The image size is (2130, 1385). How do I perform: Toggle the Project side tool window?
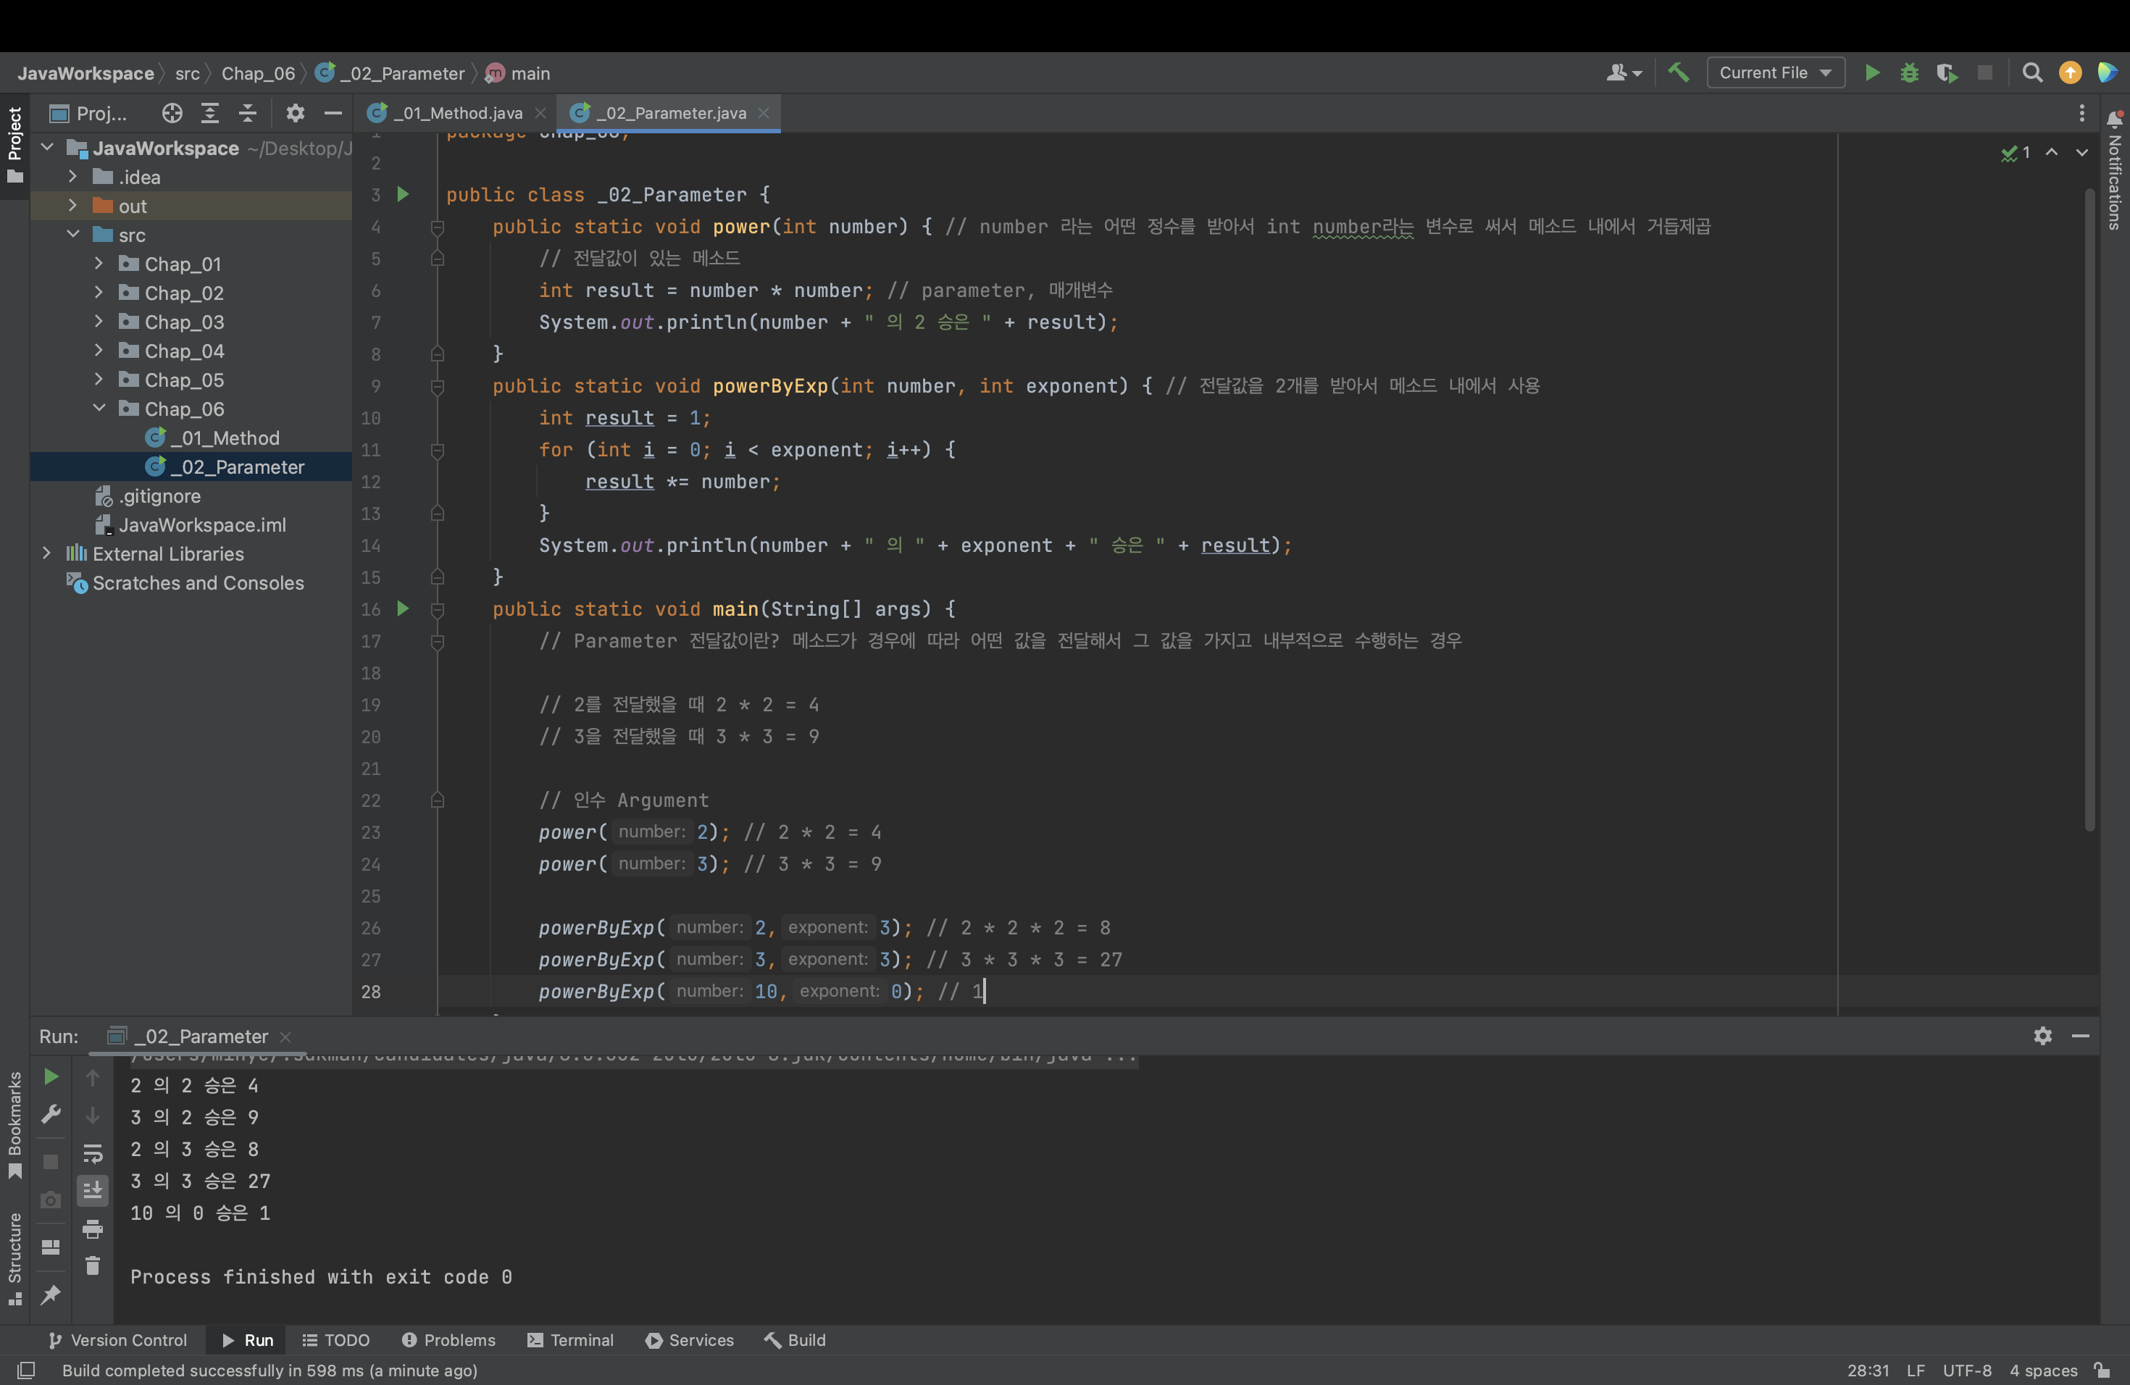[14, 145]
